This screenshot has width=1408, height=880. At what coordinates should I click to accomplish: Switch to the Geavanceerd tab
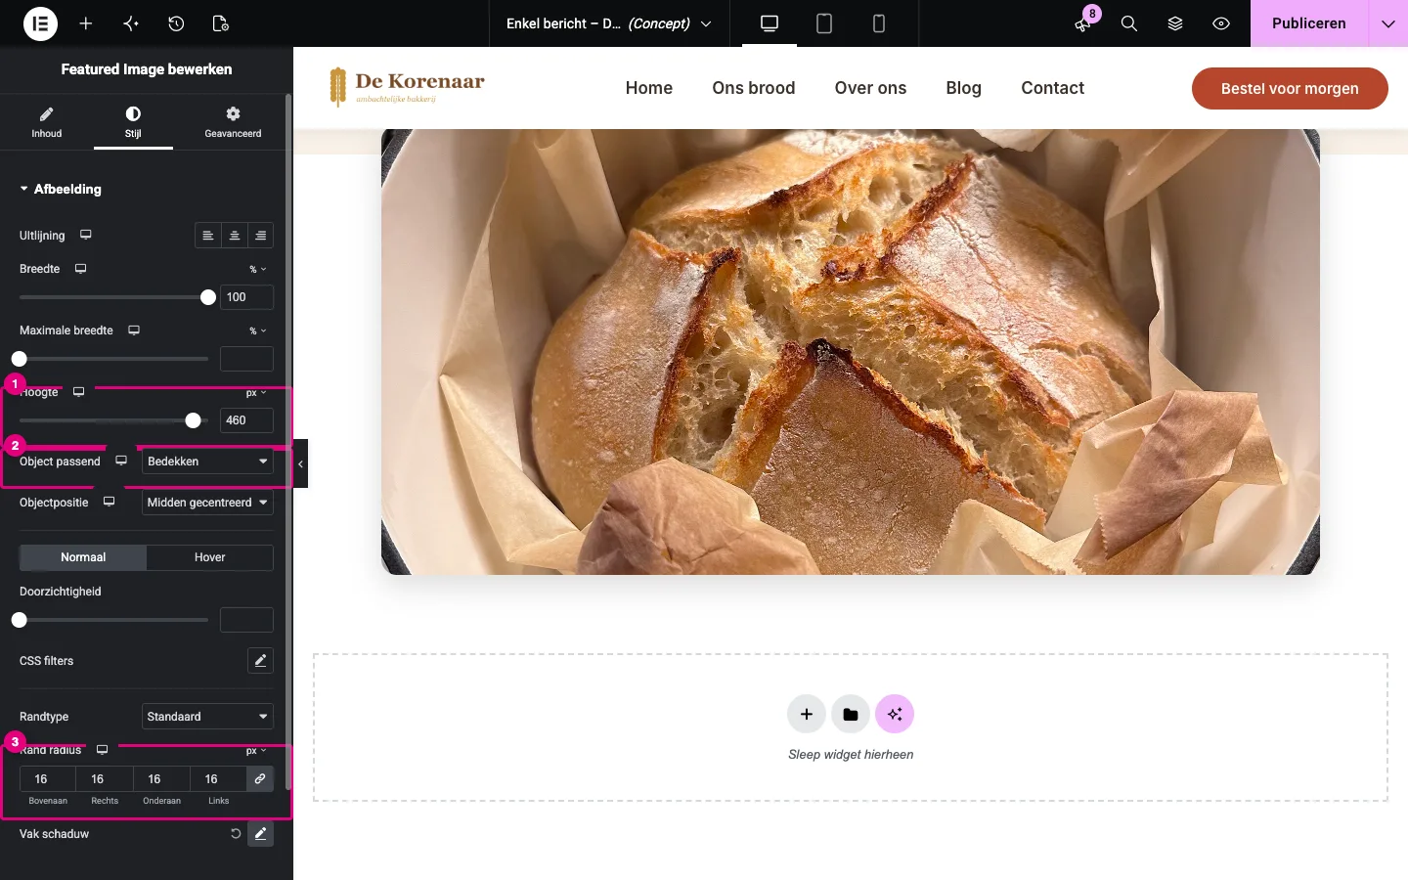point(233,122)
